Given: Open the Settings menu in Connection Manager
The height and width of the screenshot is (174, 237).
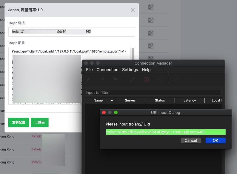Looking at the screenshot, I should click(130, 70).
